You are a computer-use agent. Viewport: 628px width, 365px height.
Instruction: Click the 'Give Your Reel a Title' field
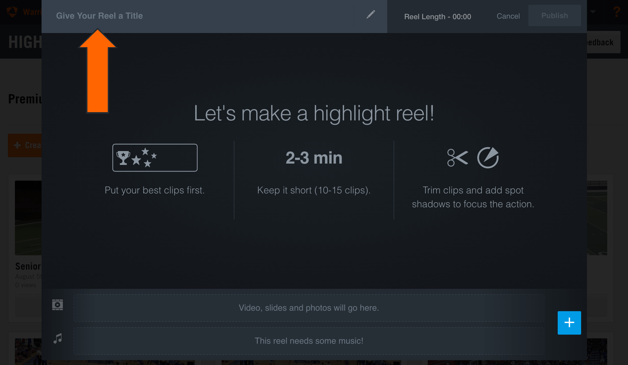99,16
